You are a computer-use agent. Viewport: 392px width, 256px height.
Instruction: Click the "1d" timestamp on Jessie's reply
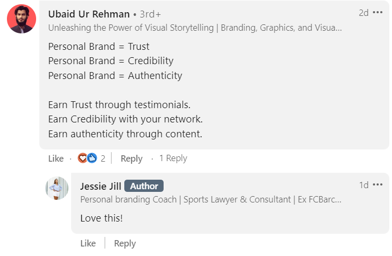[364, 185]
